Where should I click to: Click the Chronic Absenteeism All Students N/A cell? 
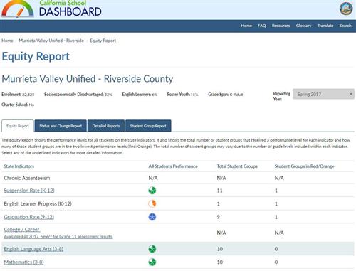click(x=153, y=178)
